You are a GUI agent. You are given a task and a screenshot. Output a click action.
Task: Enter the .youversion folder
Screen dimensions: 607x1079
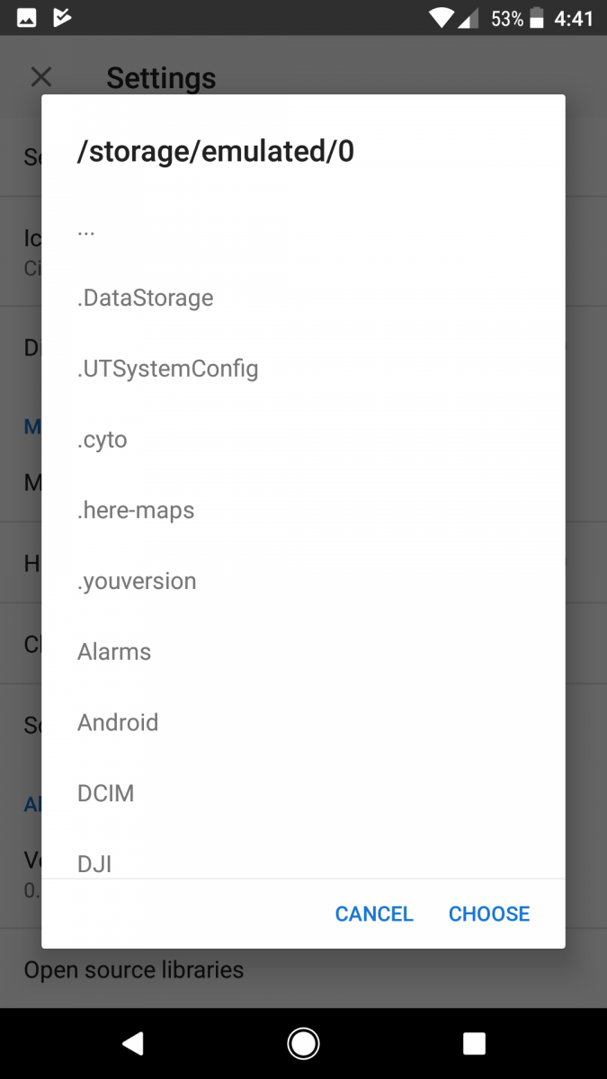click(137, 582)
